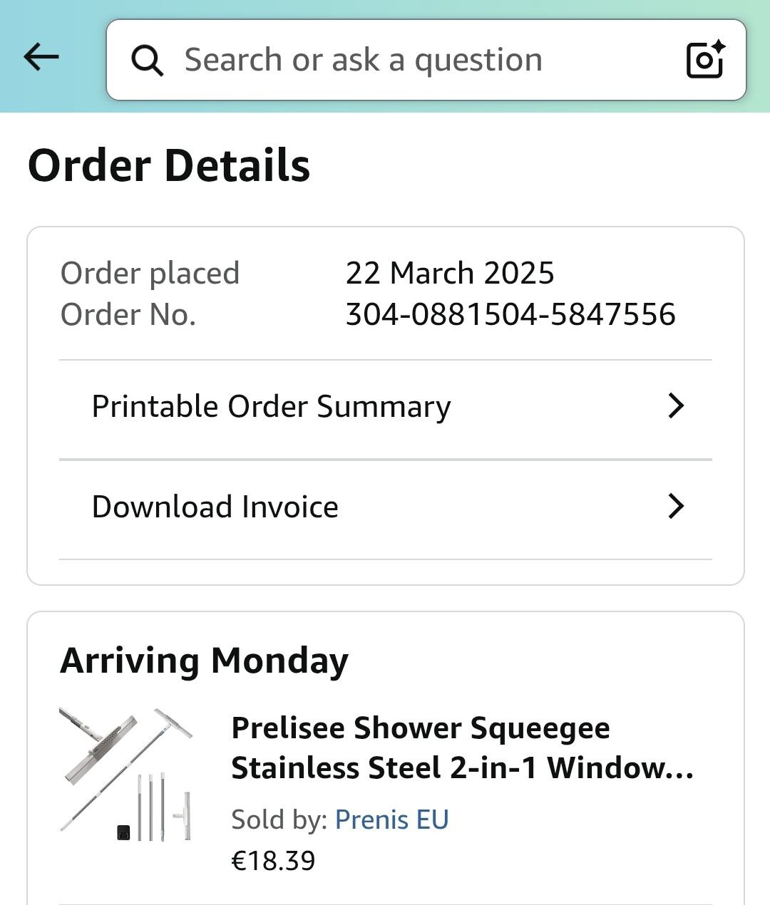This screenshot has width=770, height=905.
Task: Tap the 'Order No.' label
Action: (128, 314)
